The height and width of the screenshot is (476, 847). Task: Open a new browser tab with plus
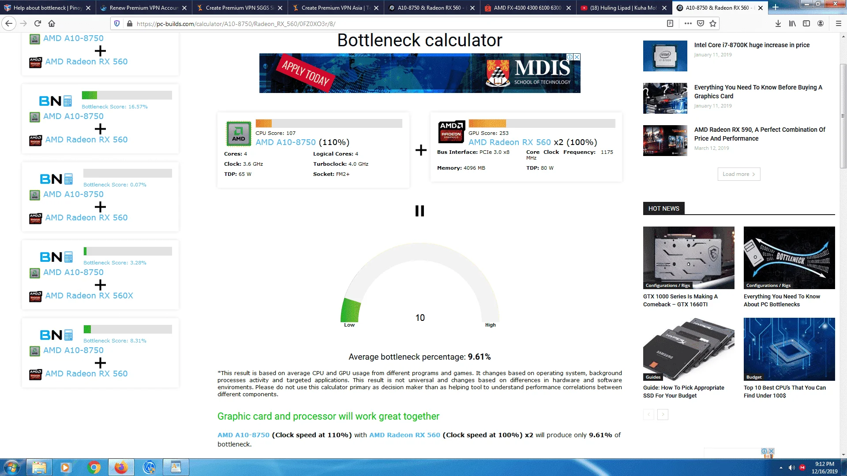click(776, 7)
